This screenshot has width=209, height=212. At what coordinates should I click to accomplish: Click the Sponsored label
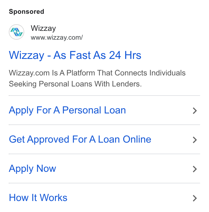point(26,12)
